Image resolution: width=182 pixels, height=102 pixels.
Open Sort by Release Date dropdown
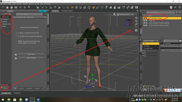click(x=29, y=17)
